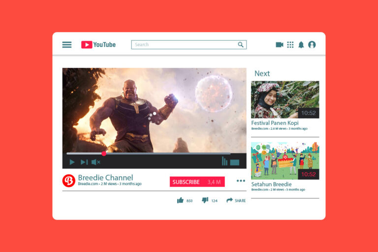Click the Search input field

tap(189, 45)
